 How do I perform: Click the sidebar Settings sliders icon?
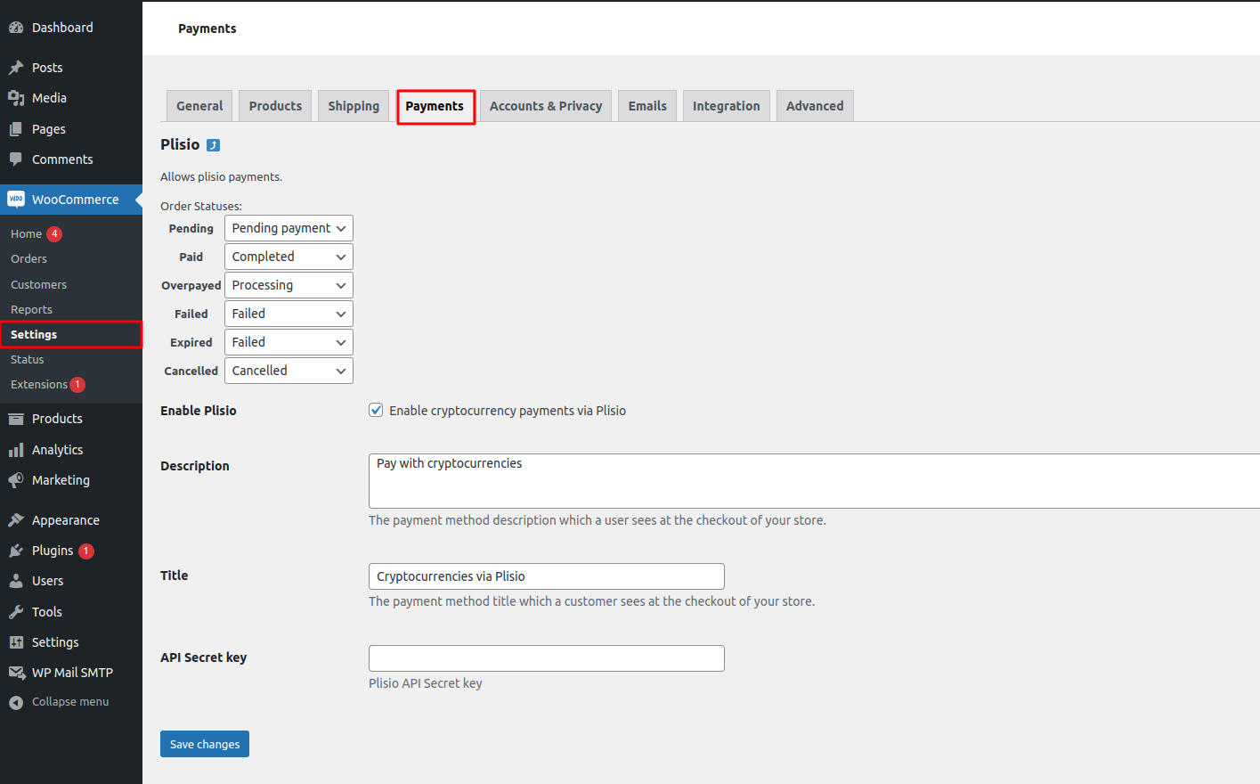tap(16, 642)
